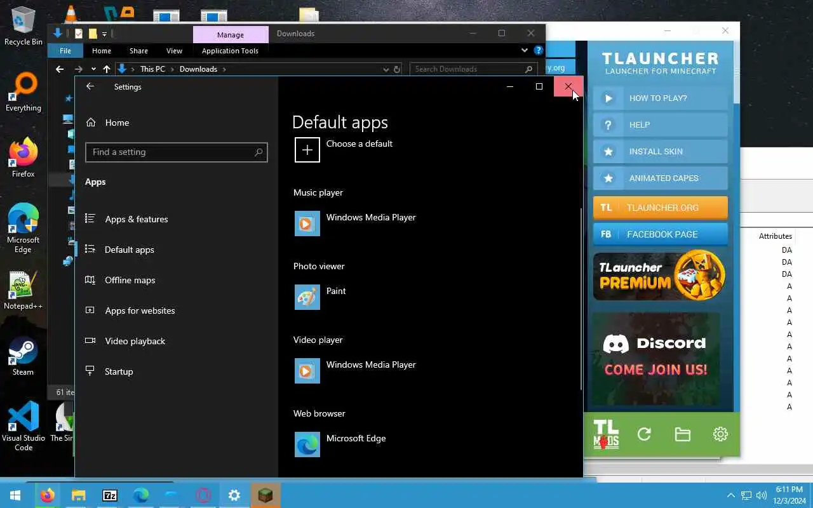Click HOW TO PLAY? in TLauncher
The image size is (813, 508).
(x=661, y=98)
